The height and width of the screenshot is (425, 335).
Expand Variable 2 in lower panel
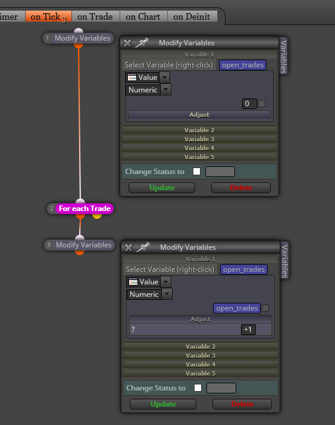[x=201, y=346]
